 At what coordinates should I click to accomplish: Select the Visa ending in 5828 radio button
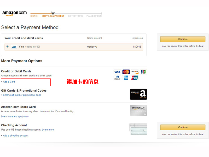tap(8, 47)
